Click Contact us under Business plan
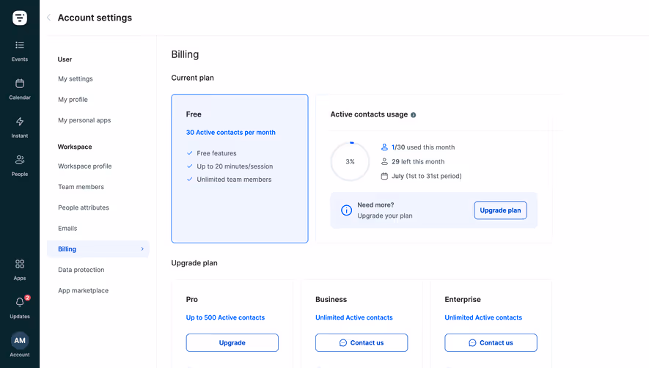Image resolution: width=649 pixels, height=368 pixels. (362, 343)
